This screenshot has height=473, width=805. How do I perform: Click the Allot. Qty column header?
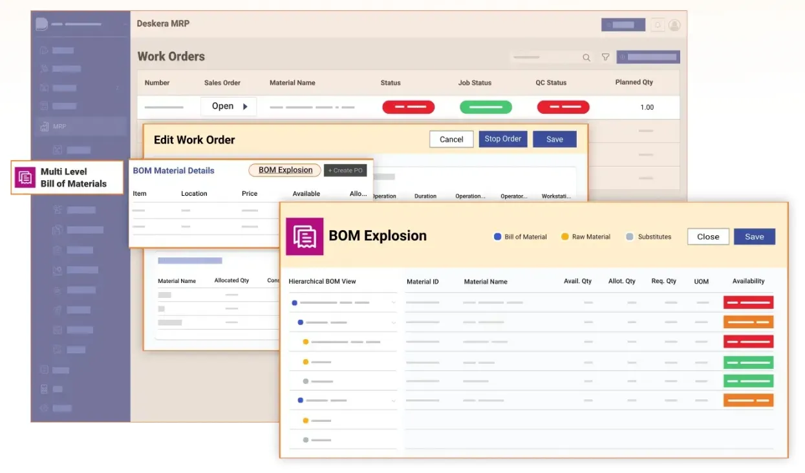coord(622,281)
